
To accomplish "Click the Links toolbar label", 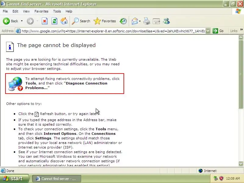I will 234,31.
